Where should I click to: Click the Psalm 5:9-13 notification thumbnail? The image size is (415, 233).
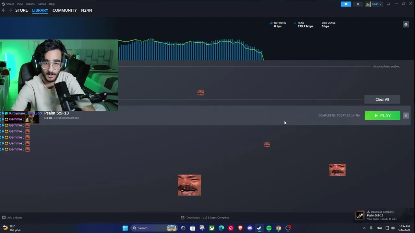click(x=360, y=215)
